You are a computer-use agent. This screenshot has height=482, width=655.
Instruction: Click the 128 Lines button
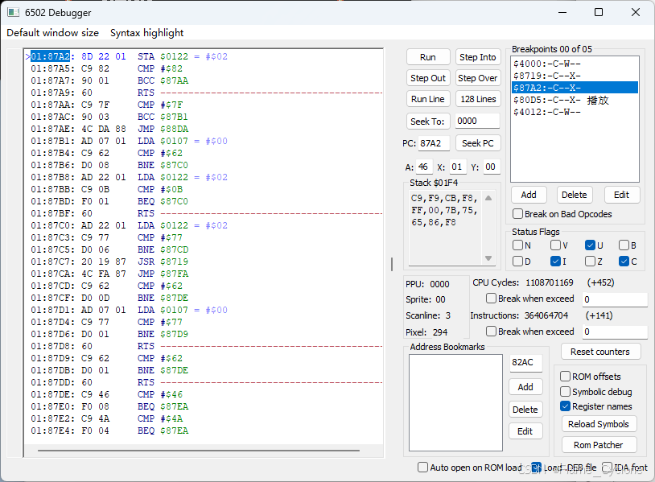point(477,99)
